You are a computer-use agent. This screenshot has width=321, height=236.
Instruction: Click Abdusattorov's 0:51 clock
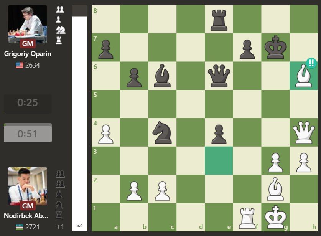[x=28, y=133]
